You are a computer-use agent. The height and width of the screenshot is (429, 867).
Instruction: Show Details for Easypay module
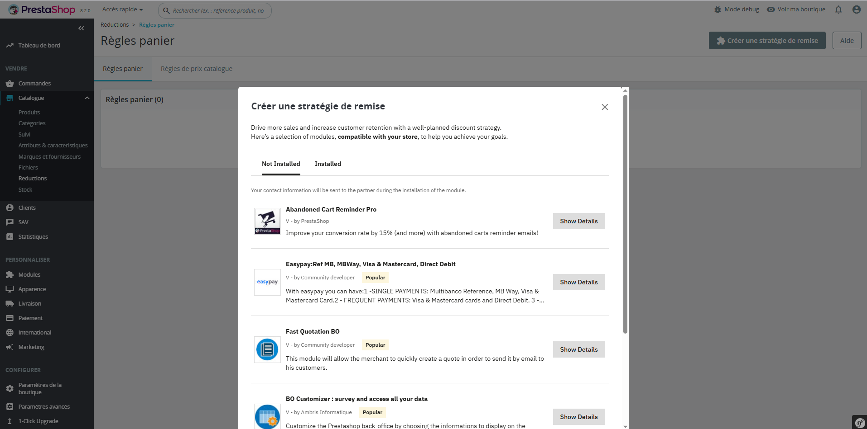tap(578, 282)
